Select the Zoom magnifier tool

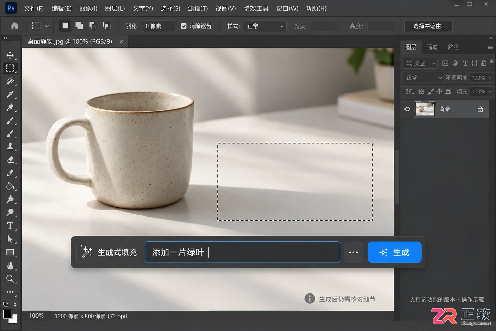click(x=10, y=279)
